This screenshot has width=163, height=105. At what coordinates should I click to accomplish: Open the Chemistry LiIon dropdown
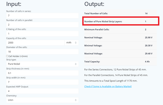[x=42, y=100]
